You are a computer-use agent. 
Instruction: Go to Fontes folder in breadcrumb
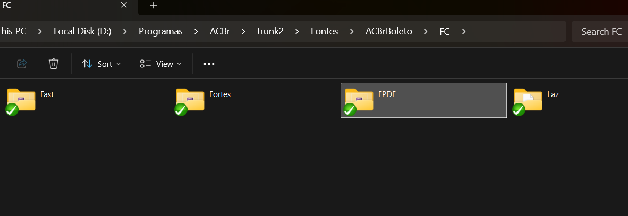tap(325, 32)
